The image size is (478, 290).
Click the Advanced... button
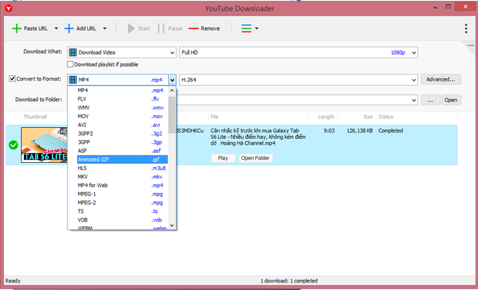(441, 79)
